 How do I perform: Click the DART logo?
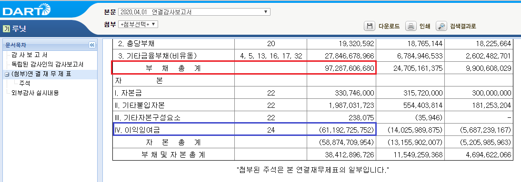pyautogui.click(x=27, y=10)
